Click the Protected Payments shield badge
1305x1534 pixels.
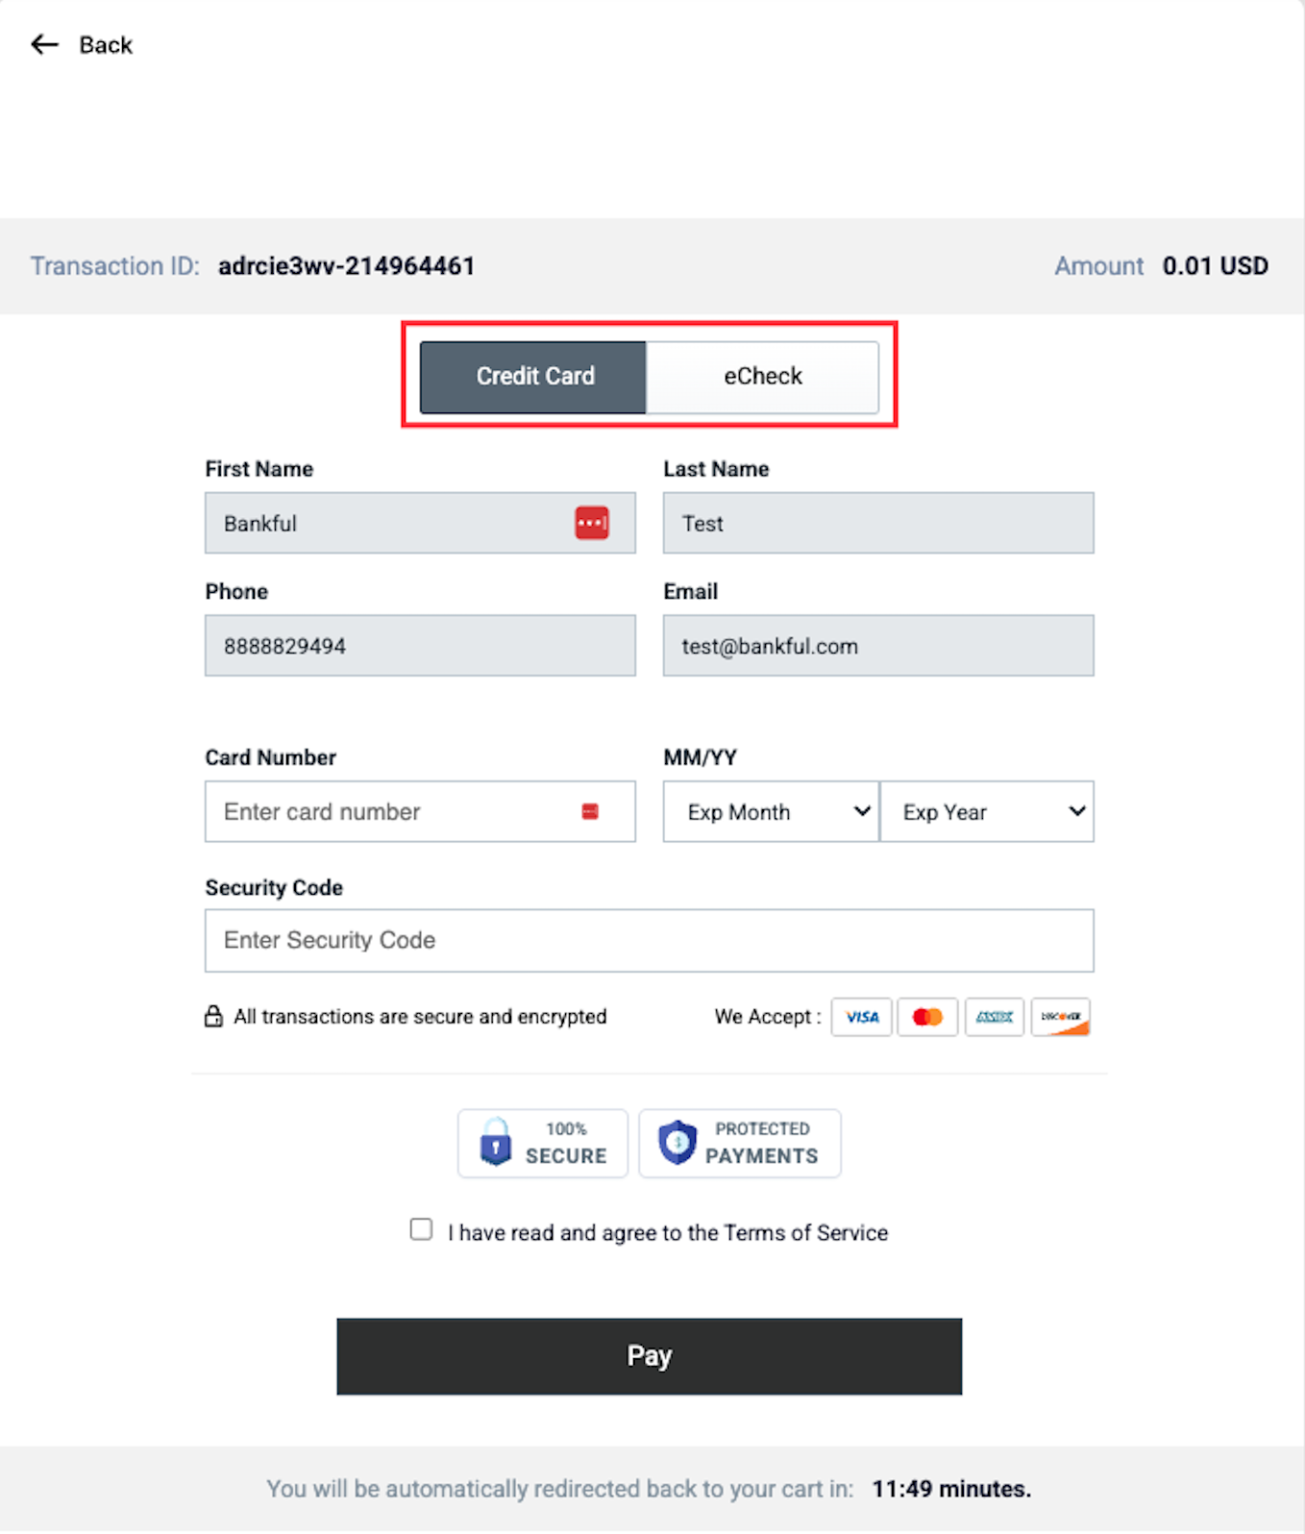[740, 1143]
